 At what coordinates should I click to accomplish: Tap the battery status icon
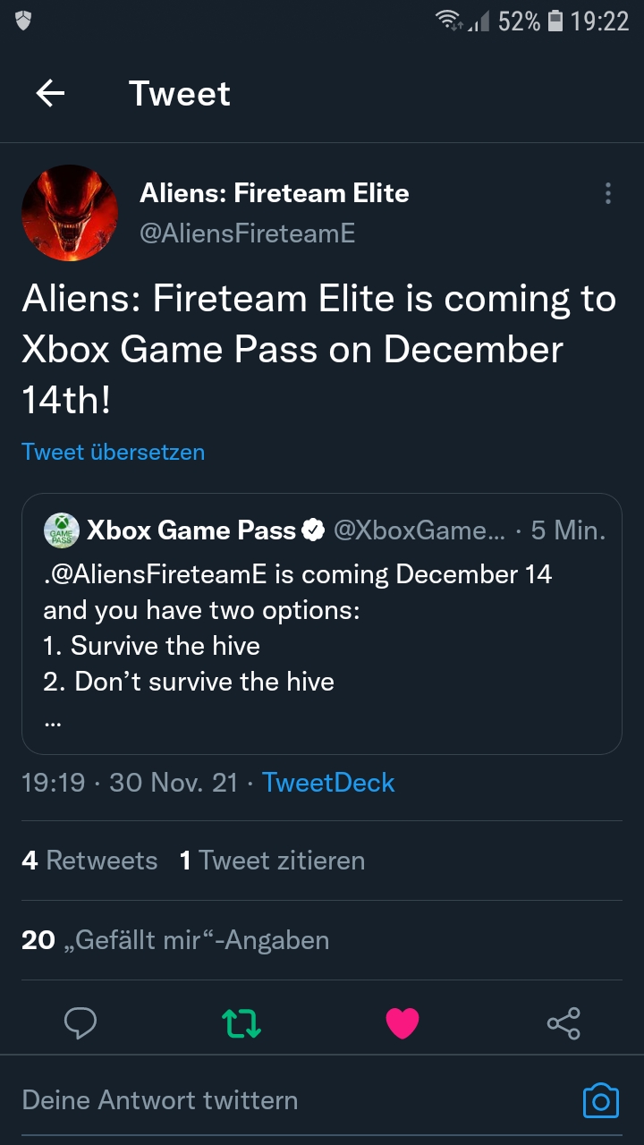555,21
